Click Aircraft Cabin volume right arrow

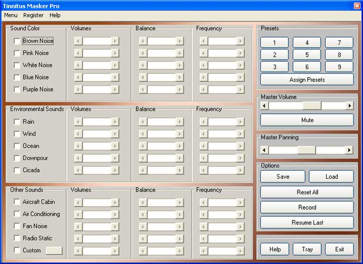[x=115, y=203]
